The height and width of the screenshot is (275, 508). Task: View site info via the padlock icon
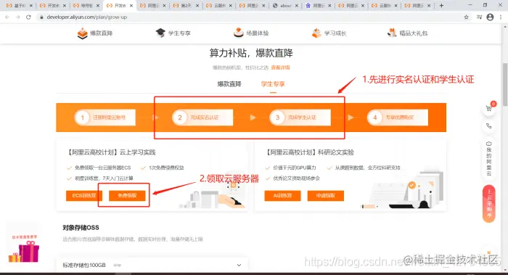(41, 17)
